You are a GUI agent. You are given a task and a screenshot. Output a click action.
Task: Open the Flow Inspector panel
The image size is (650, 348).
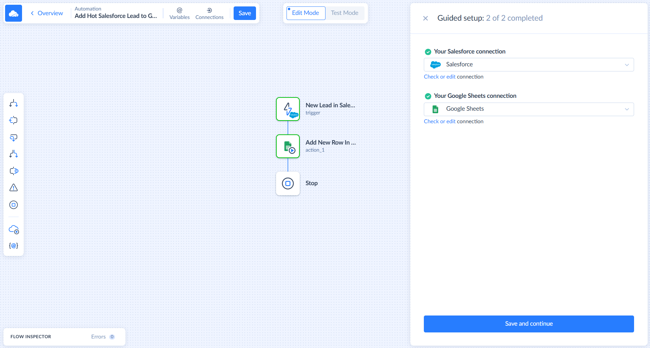[30, 336]
